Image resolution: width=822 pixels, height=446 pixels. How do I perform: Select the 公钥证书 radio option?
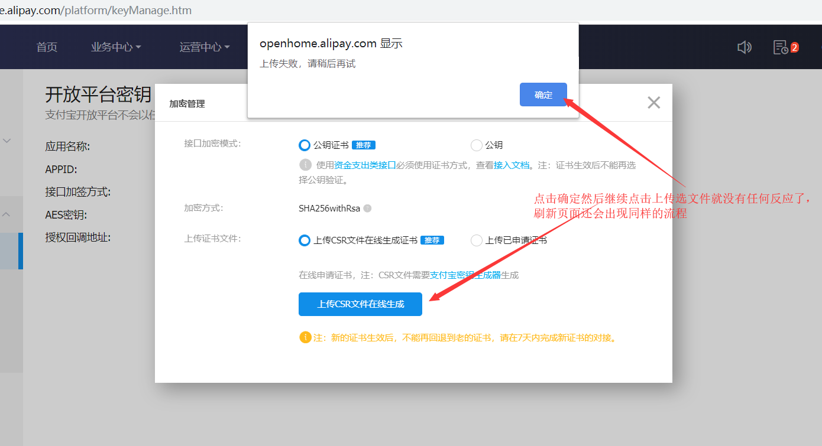pyautogui.click(x=305, y=145)
